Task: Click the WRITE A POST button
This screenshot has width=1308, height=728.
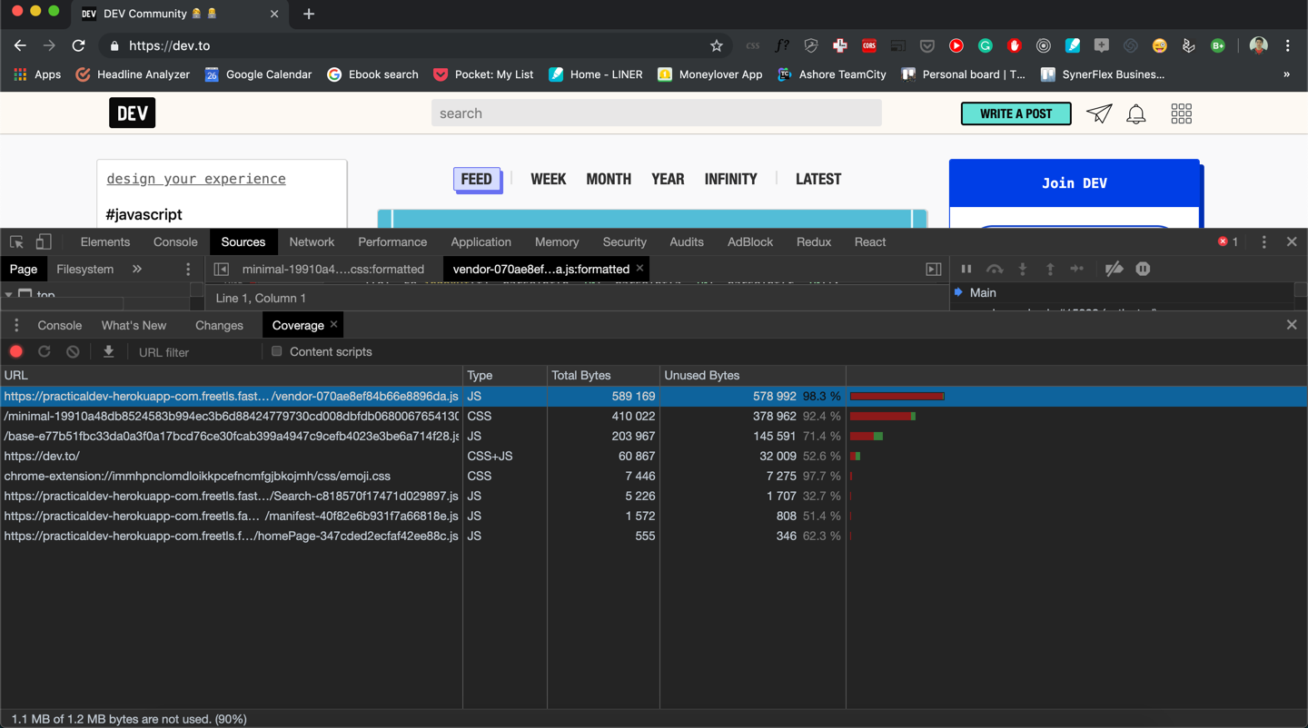Action: pos(1016,113)
